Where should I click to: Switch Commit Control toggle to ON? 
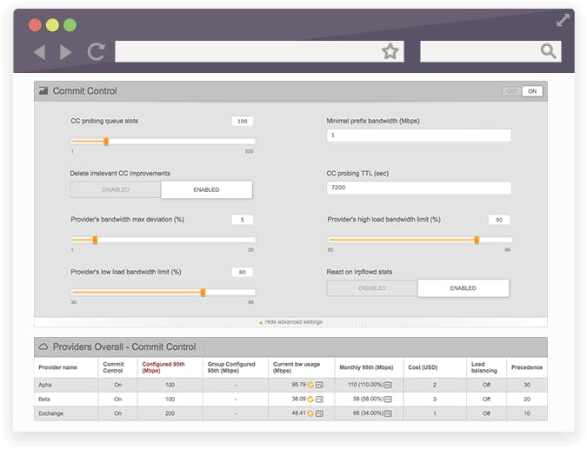532,91
